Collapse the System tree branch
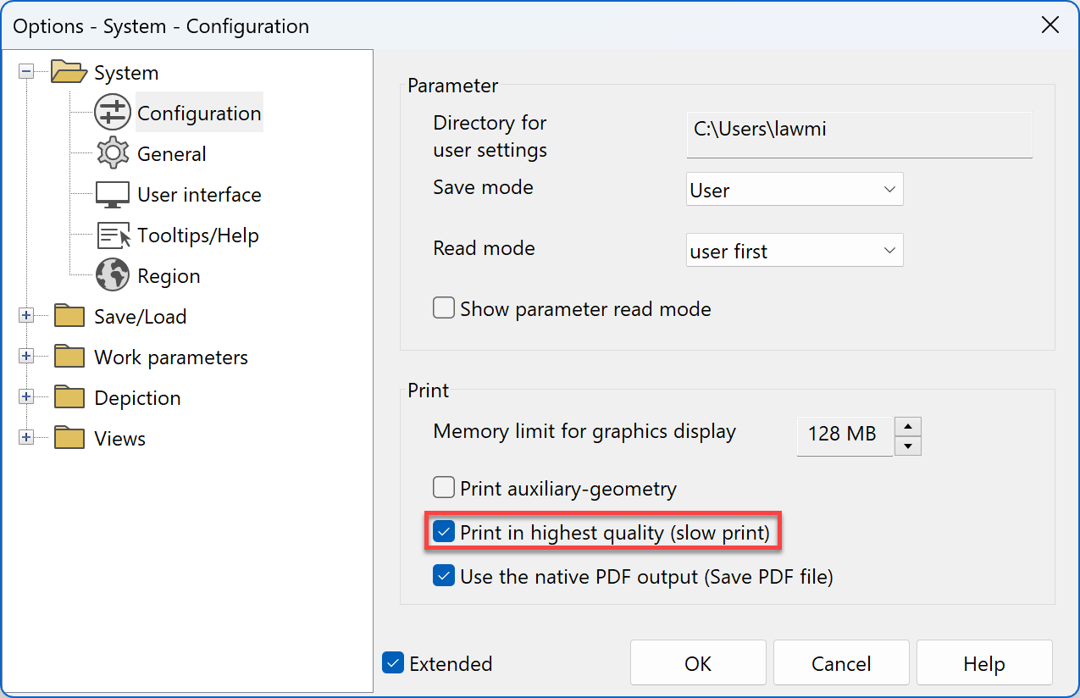This screenshot has width=1080, height=698. click(26, 72)
